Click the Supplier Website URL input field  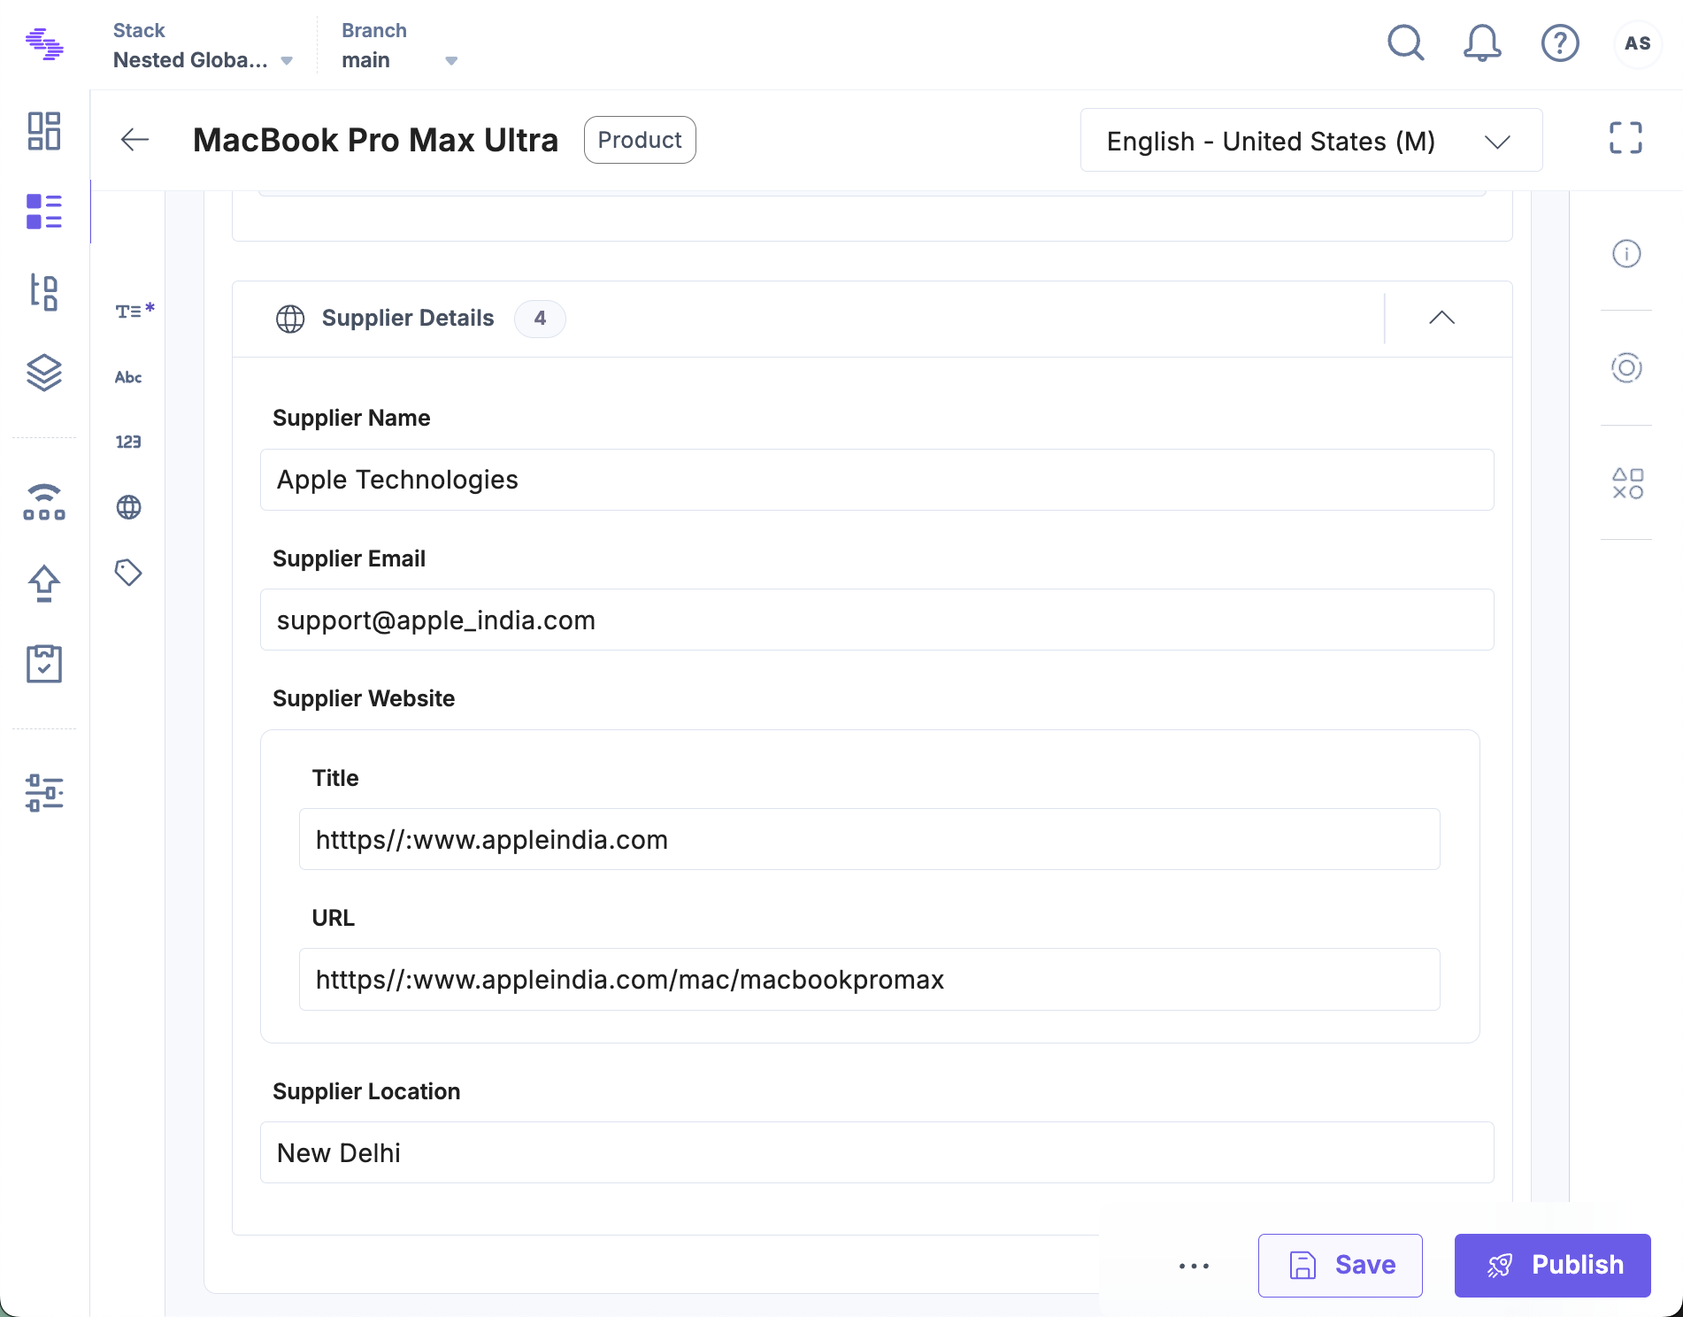pos(870,980)
